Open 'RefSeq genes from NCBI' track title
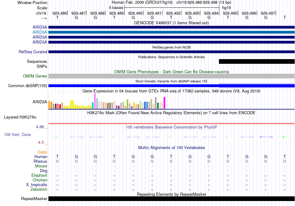 (172, 47)
